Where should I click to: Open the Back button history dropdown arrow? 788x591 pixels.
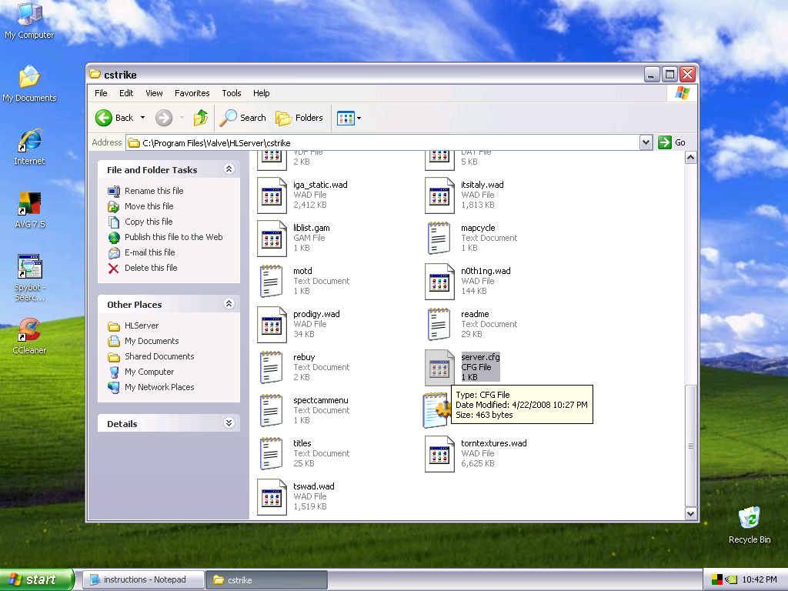142,118
